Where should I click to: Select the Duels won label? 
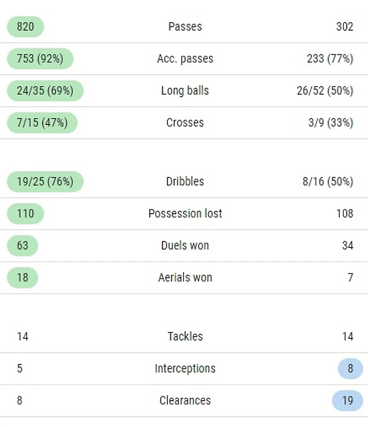click(x=185, y=246)
